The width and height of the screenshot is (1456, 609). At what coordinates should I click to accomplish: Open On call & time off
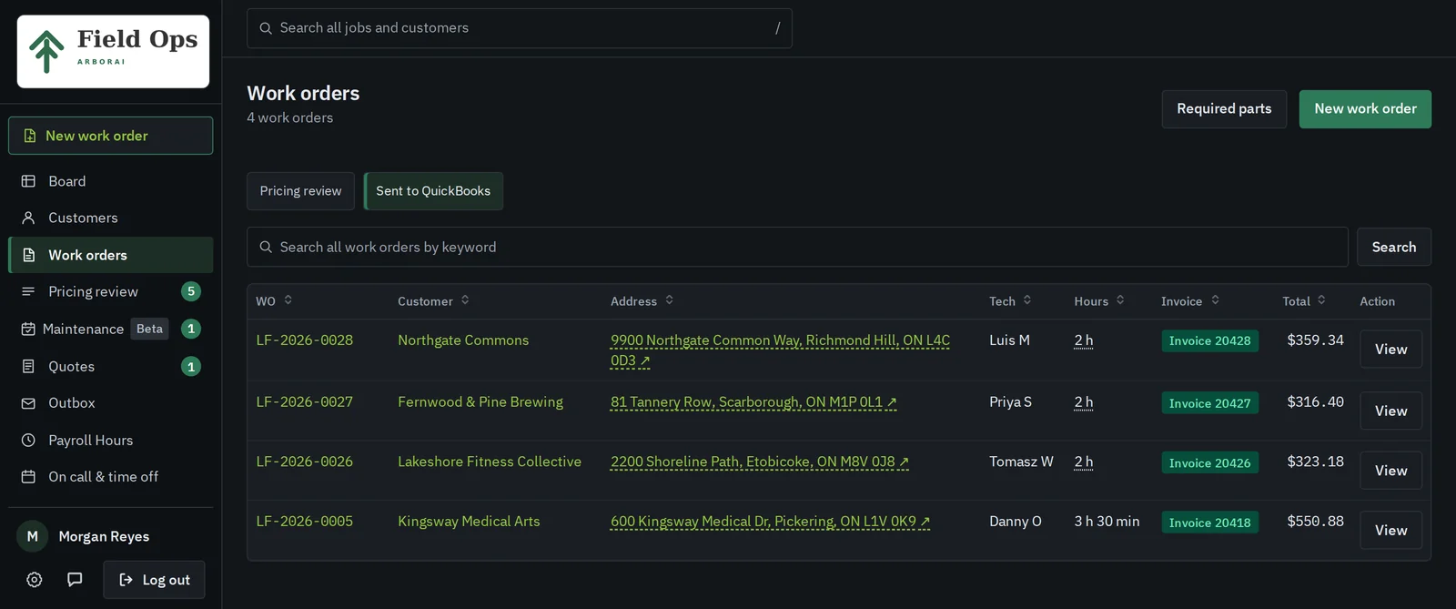point(111,476)
